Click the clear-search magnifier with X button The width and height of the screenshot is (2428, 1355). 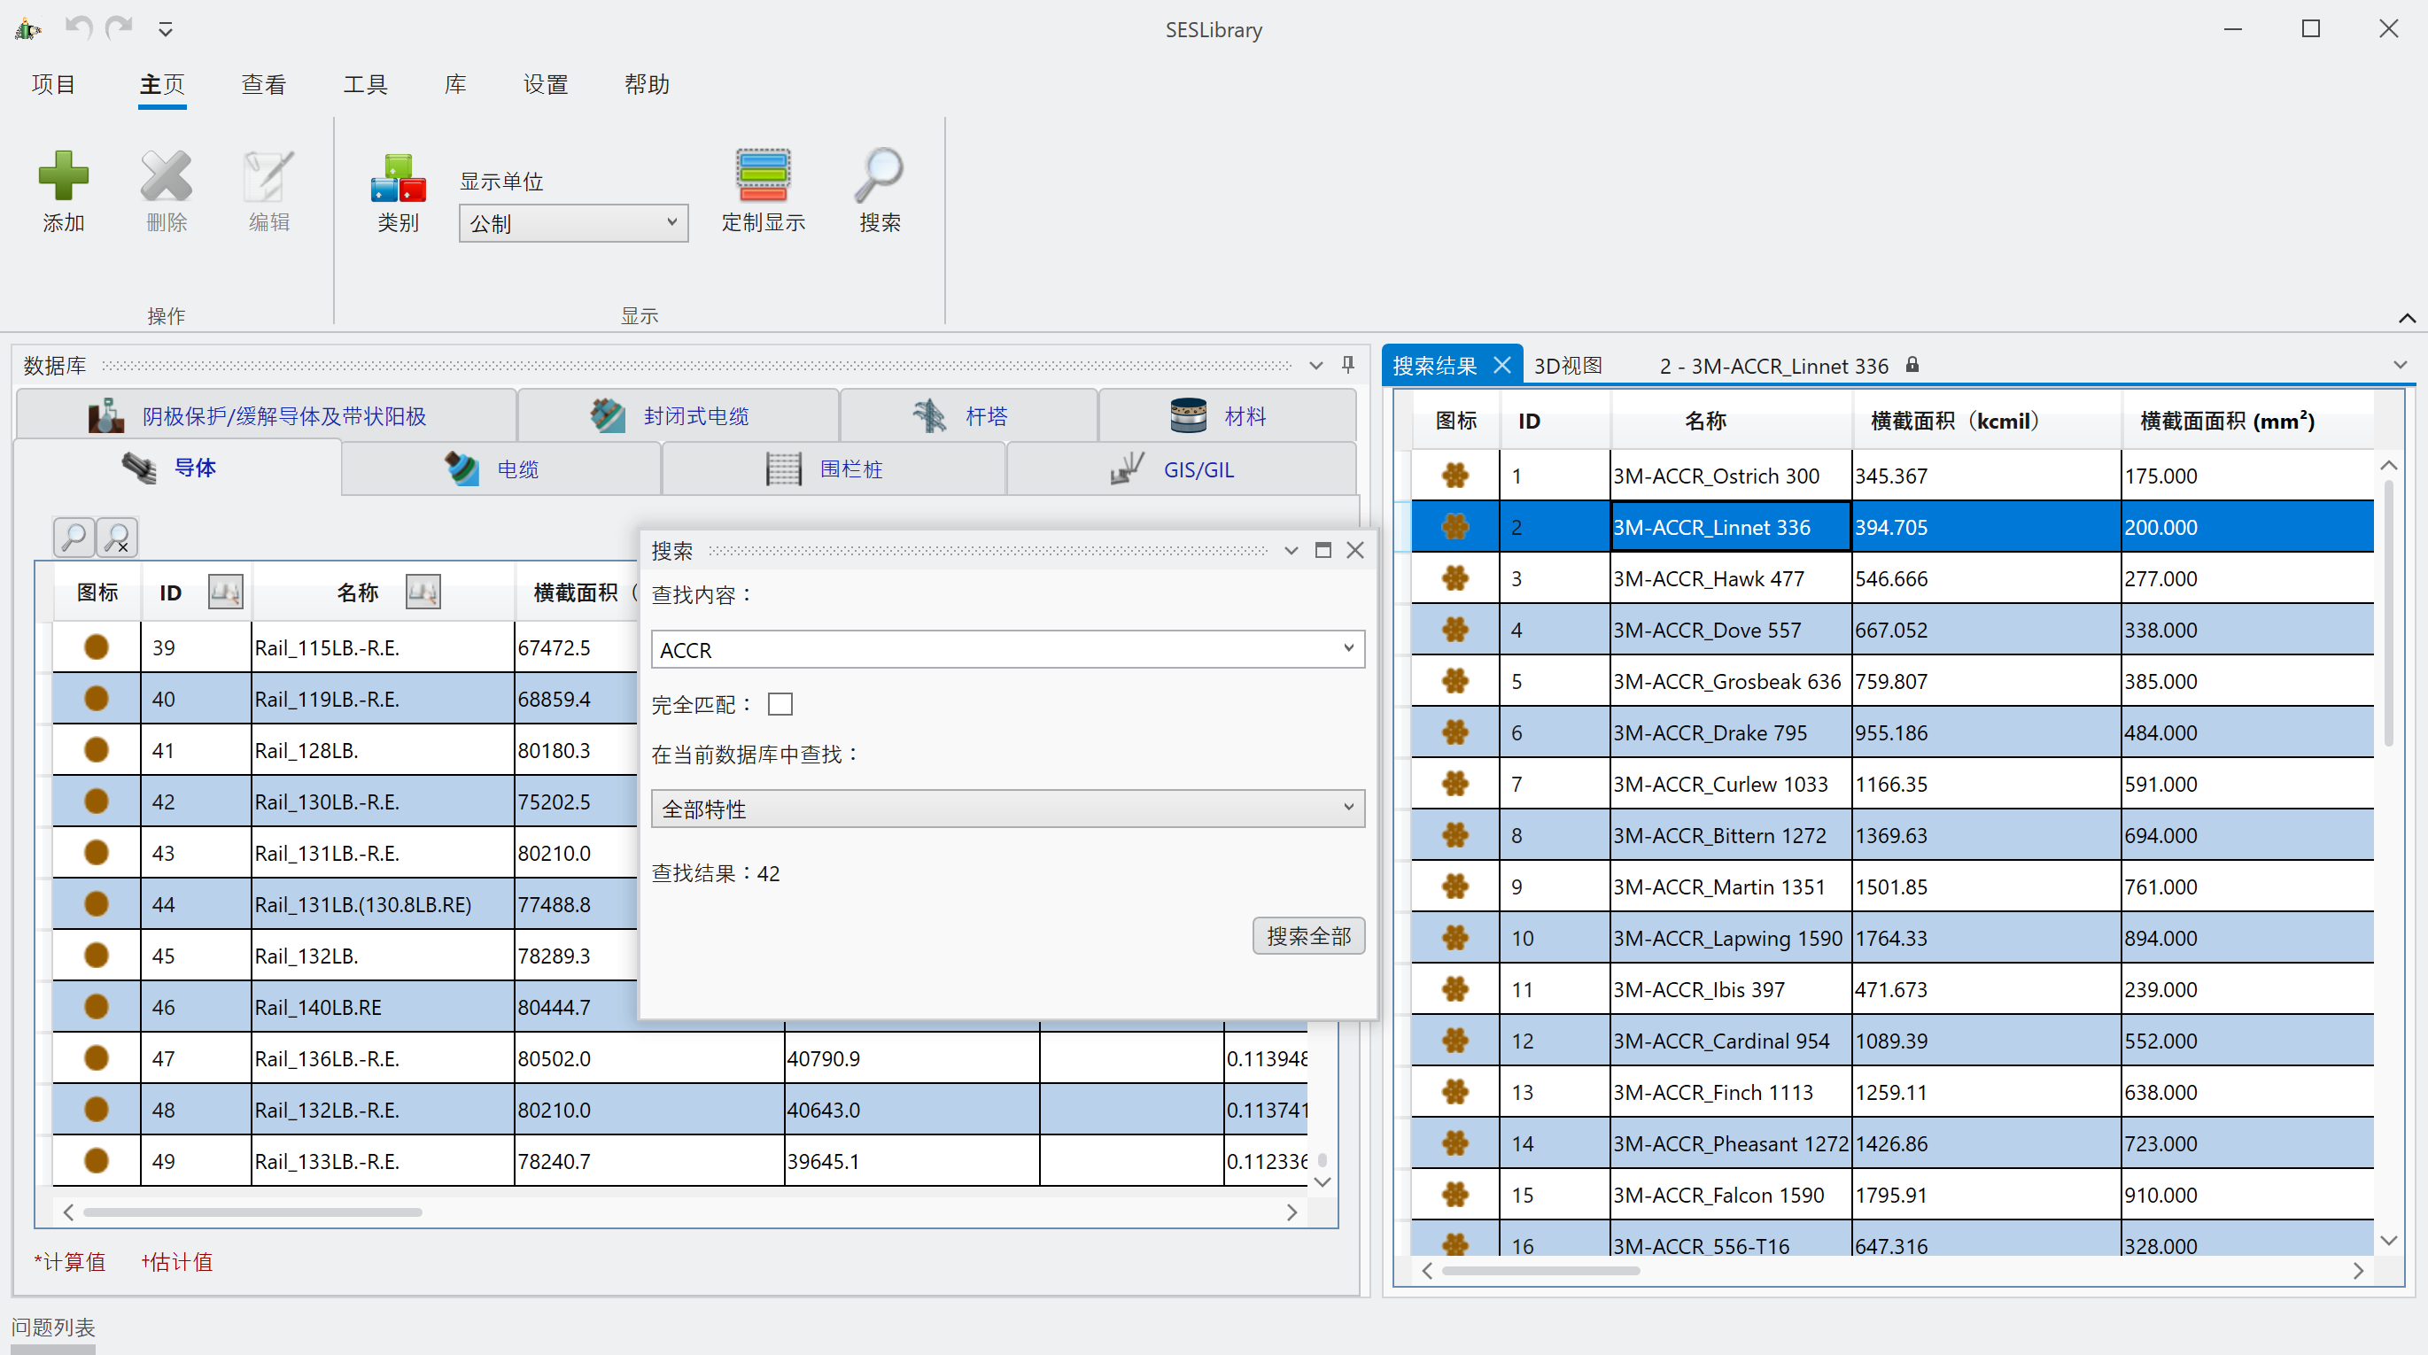click(x=118, y=537)
